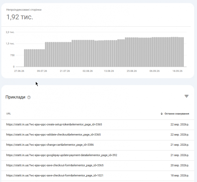Viewport: 197px width, 182px height.
Task: Open the ppc-googlepay-update-payment-data URL row
Action: pyautogui.click(x=98, y=155)
